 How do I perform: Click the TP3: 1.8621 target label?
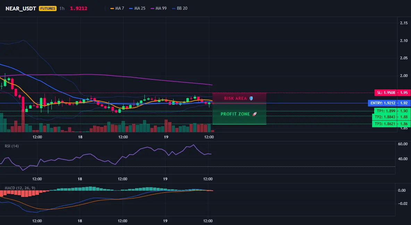click(x=385, y=124)
